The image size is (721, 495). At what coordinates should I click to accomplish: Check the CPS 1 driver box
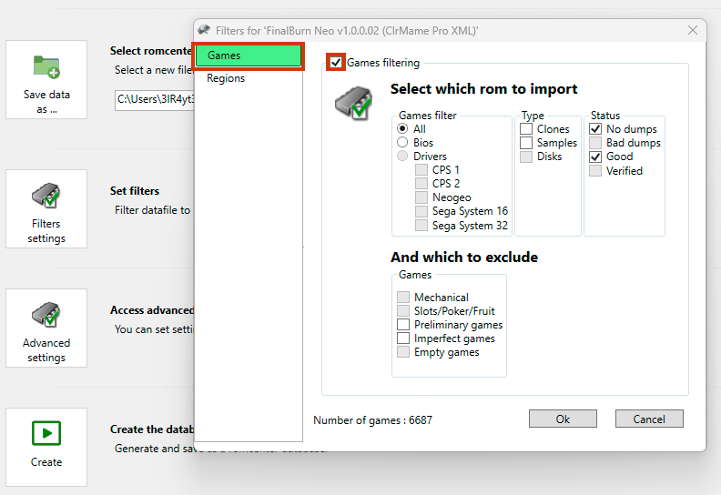(421, 169)
